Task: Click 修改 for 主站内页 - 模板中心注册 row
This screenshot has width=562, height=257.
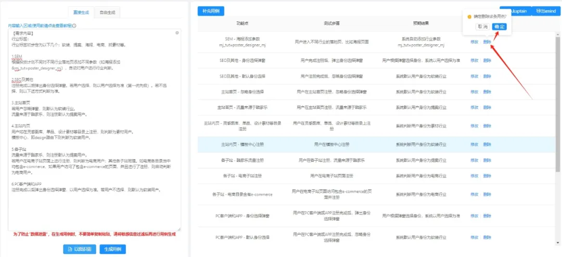Action: [x=474, y=144]
